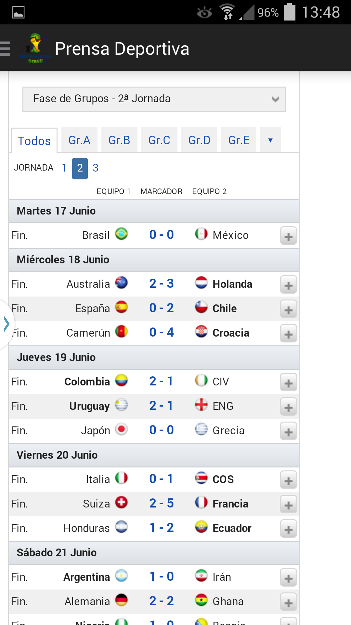Go to Jornada 1
The height and width of the screenshot is (625, 351).
pyautogui.click(x=64, y=168)
